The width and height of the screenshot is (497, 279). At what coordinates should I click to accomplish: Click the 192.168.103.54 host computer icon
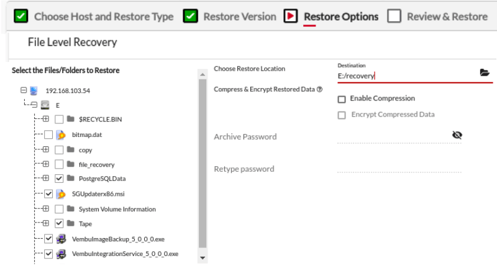pyautogui.click(x=34, y=90)
